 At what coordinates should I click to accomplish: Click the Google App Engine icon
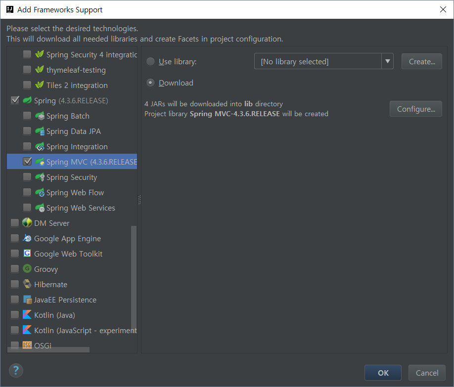(x=27, y=238)
